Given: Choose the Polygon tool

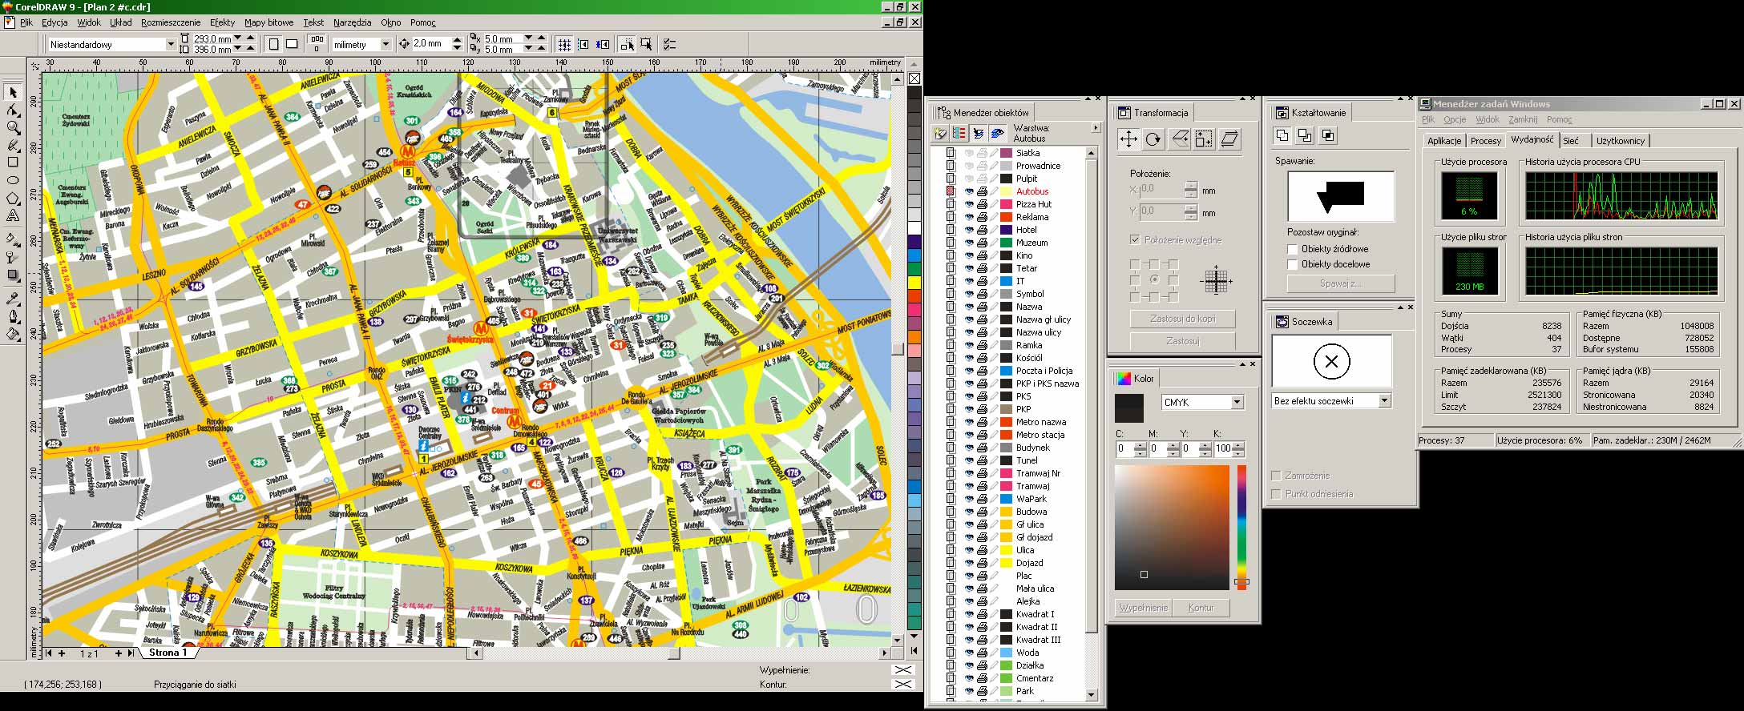Looking at the screenshot, I should (x=13, y=198).
